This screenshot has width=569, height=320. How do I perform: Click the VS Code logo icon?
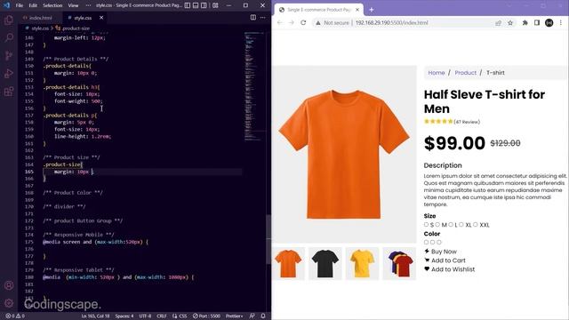(6, 5)
